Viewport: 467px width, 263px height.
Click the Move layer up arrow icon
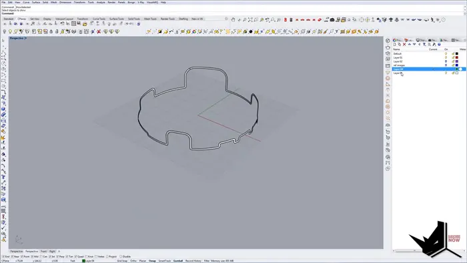(x=409, y=44)
